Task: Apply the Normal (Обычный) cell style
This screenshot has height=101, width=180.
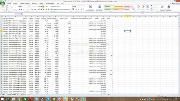Action: tap(109, 6)
